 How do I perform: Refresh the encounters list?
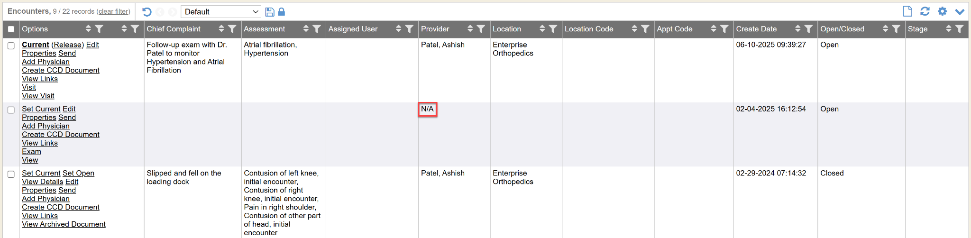coord(925,11)
